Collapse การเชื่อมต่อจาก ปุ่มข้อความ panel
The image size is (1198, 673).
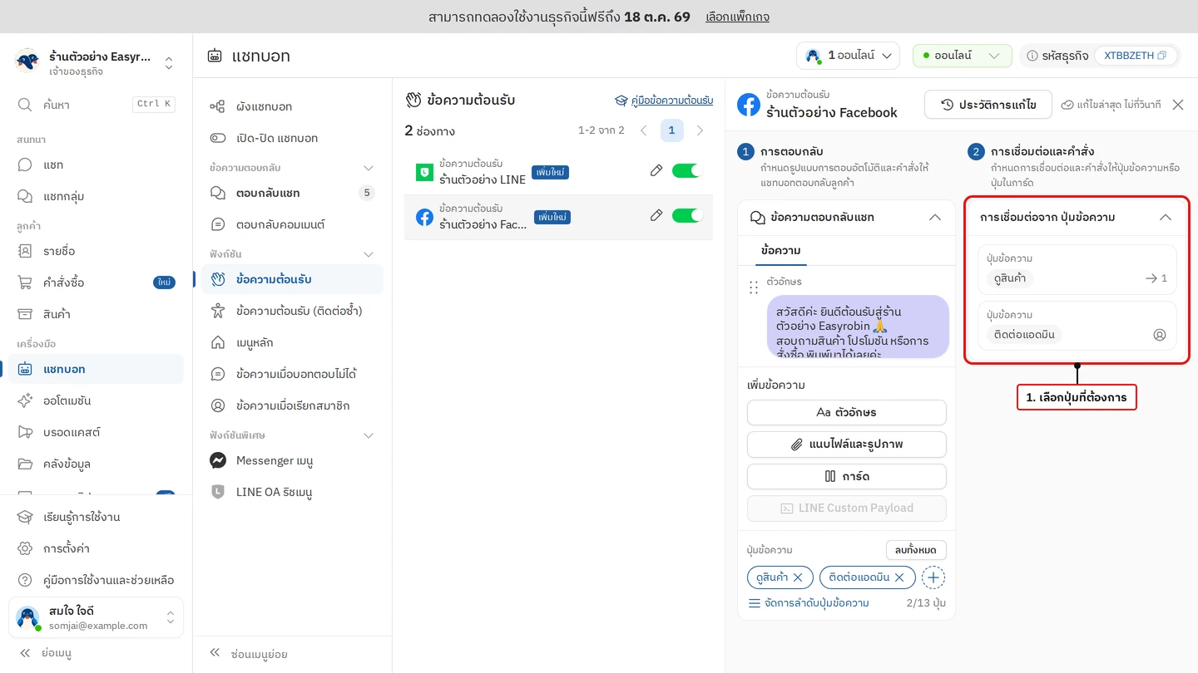coord(1166,217)
